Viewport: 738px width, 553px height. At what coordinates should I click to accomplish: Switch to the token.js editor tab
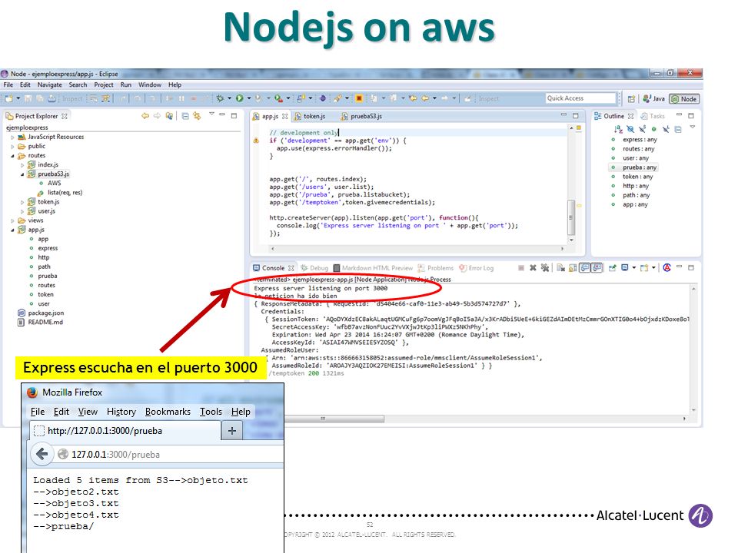tap(310, 116)
